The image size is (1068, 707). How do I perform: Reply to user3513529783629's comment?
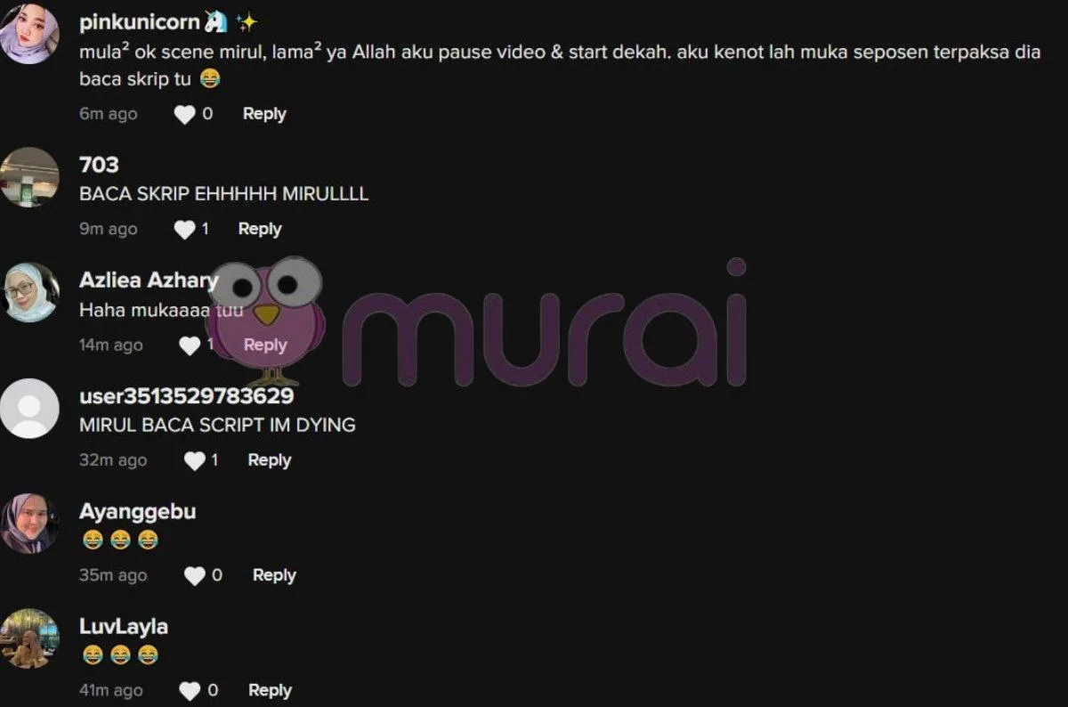(270, 459)
